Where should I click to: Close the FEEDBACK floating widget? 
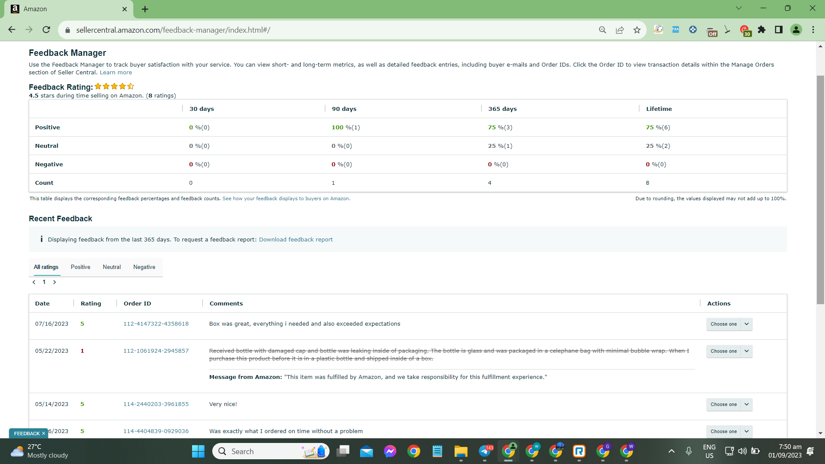click(43, 433)
